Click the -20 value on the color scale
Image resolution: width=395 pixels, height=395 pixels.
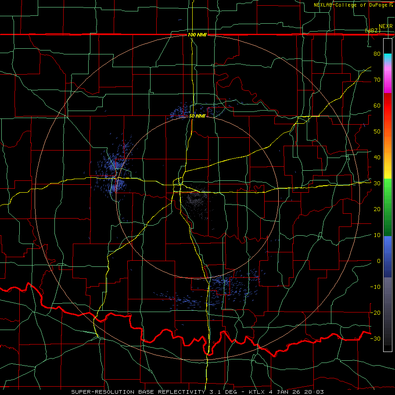pos(375,312)
